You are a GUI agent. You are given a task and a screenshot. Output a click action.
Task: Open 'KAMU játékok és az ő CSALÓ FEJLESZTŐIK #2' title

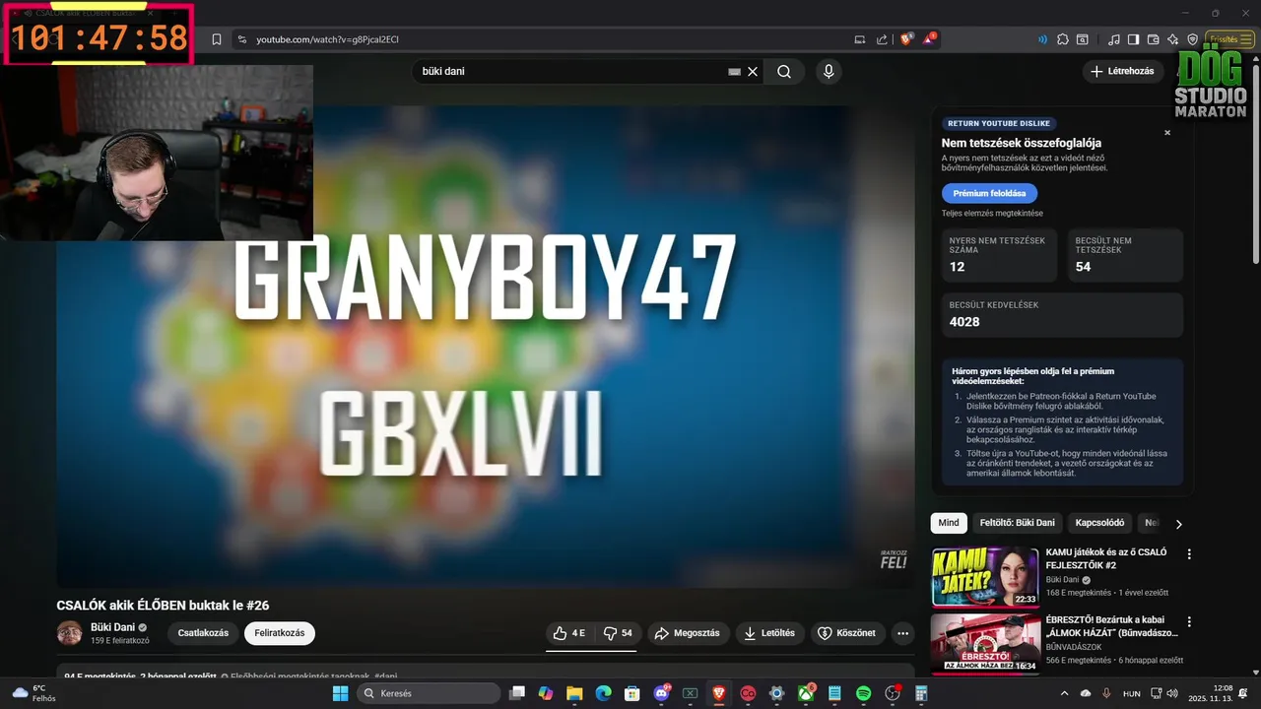[x=1106, y=558]
